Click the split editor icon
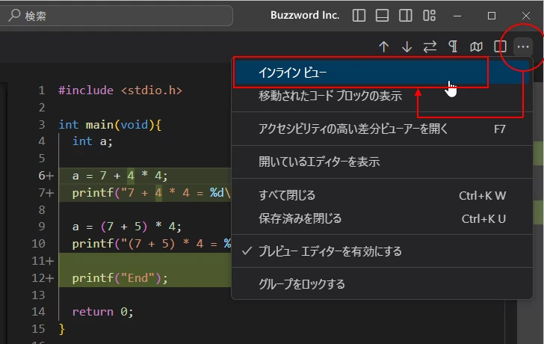 point(500,46)
